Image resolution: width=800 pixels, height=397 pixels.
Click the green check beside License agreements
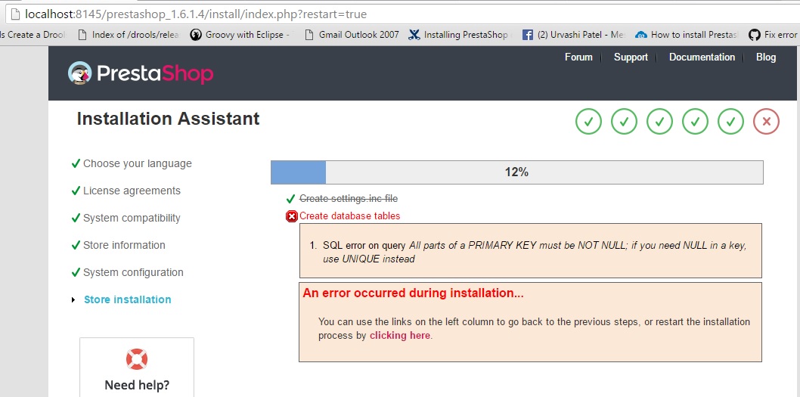[x=76, y=191]
